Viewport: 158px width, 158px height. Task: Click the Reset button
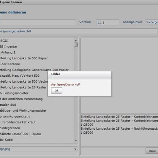[x=152, y=151]
